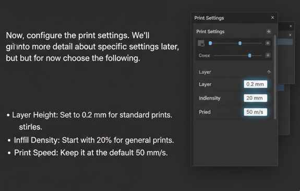Click the Indlensiity row label
This screenshot has width=300, height=191.
pyautogui.click(x=210, y=98)
